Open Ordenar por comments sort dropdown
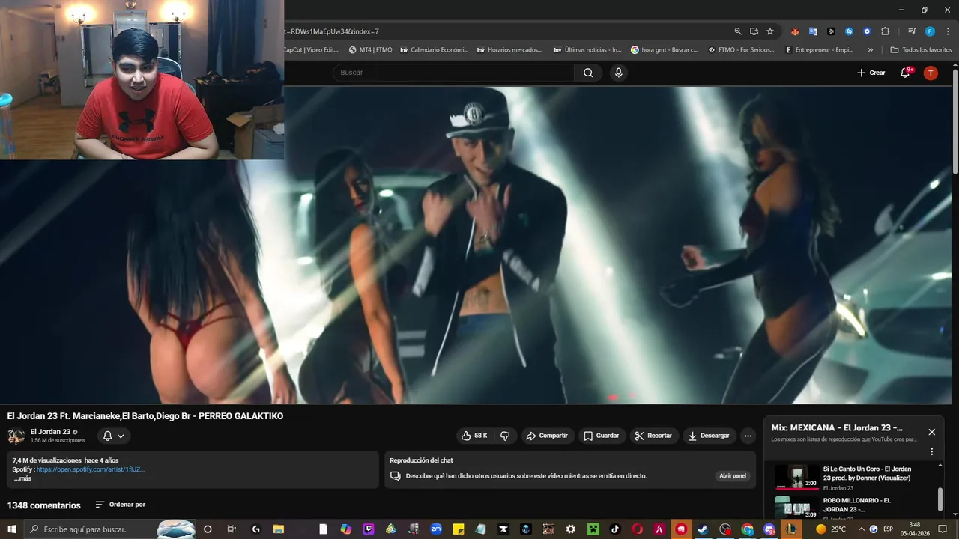This screenshot has height=539, width=959. (121, 505)
